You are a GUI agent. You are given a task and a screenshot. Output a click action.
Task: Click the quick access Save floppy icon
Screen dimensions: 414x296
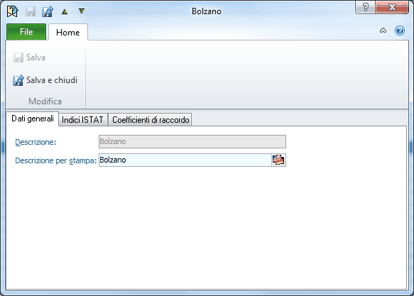point(31,11)
